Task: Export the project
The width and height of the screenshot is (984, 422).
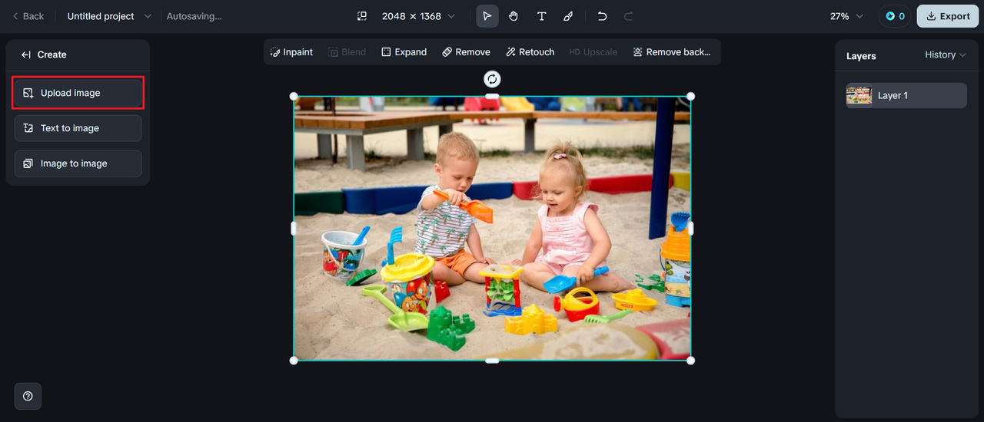Action: click(948, 16)
